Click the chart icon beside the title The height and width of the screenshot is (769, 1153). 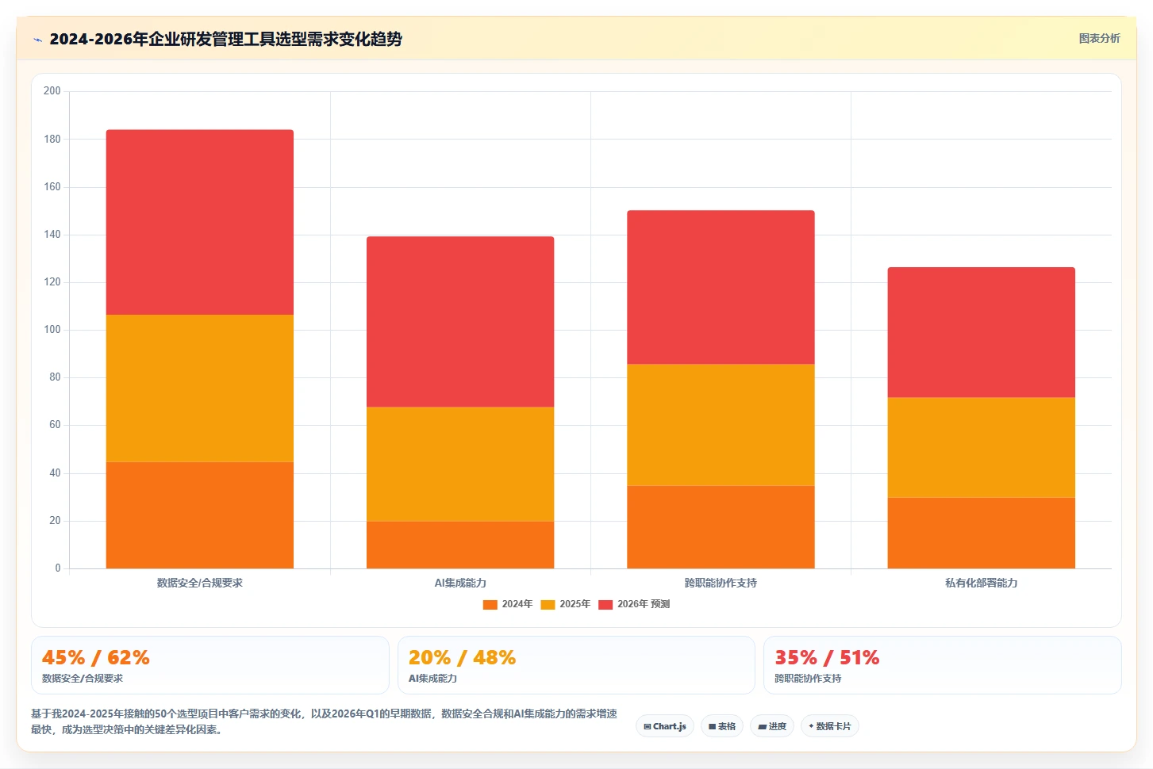pos(37,40)
